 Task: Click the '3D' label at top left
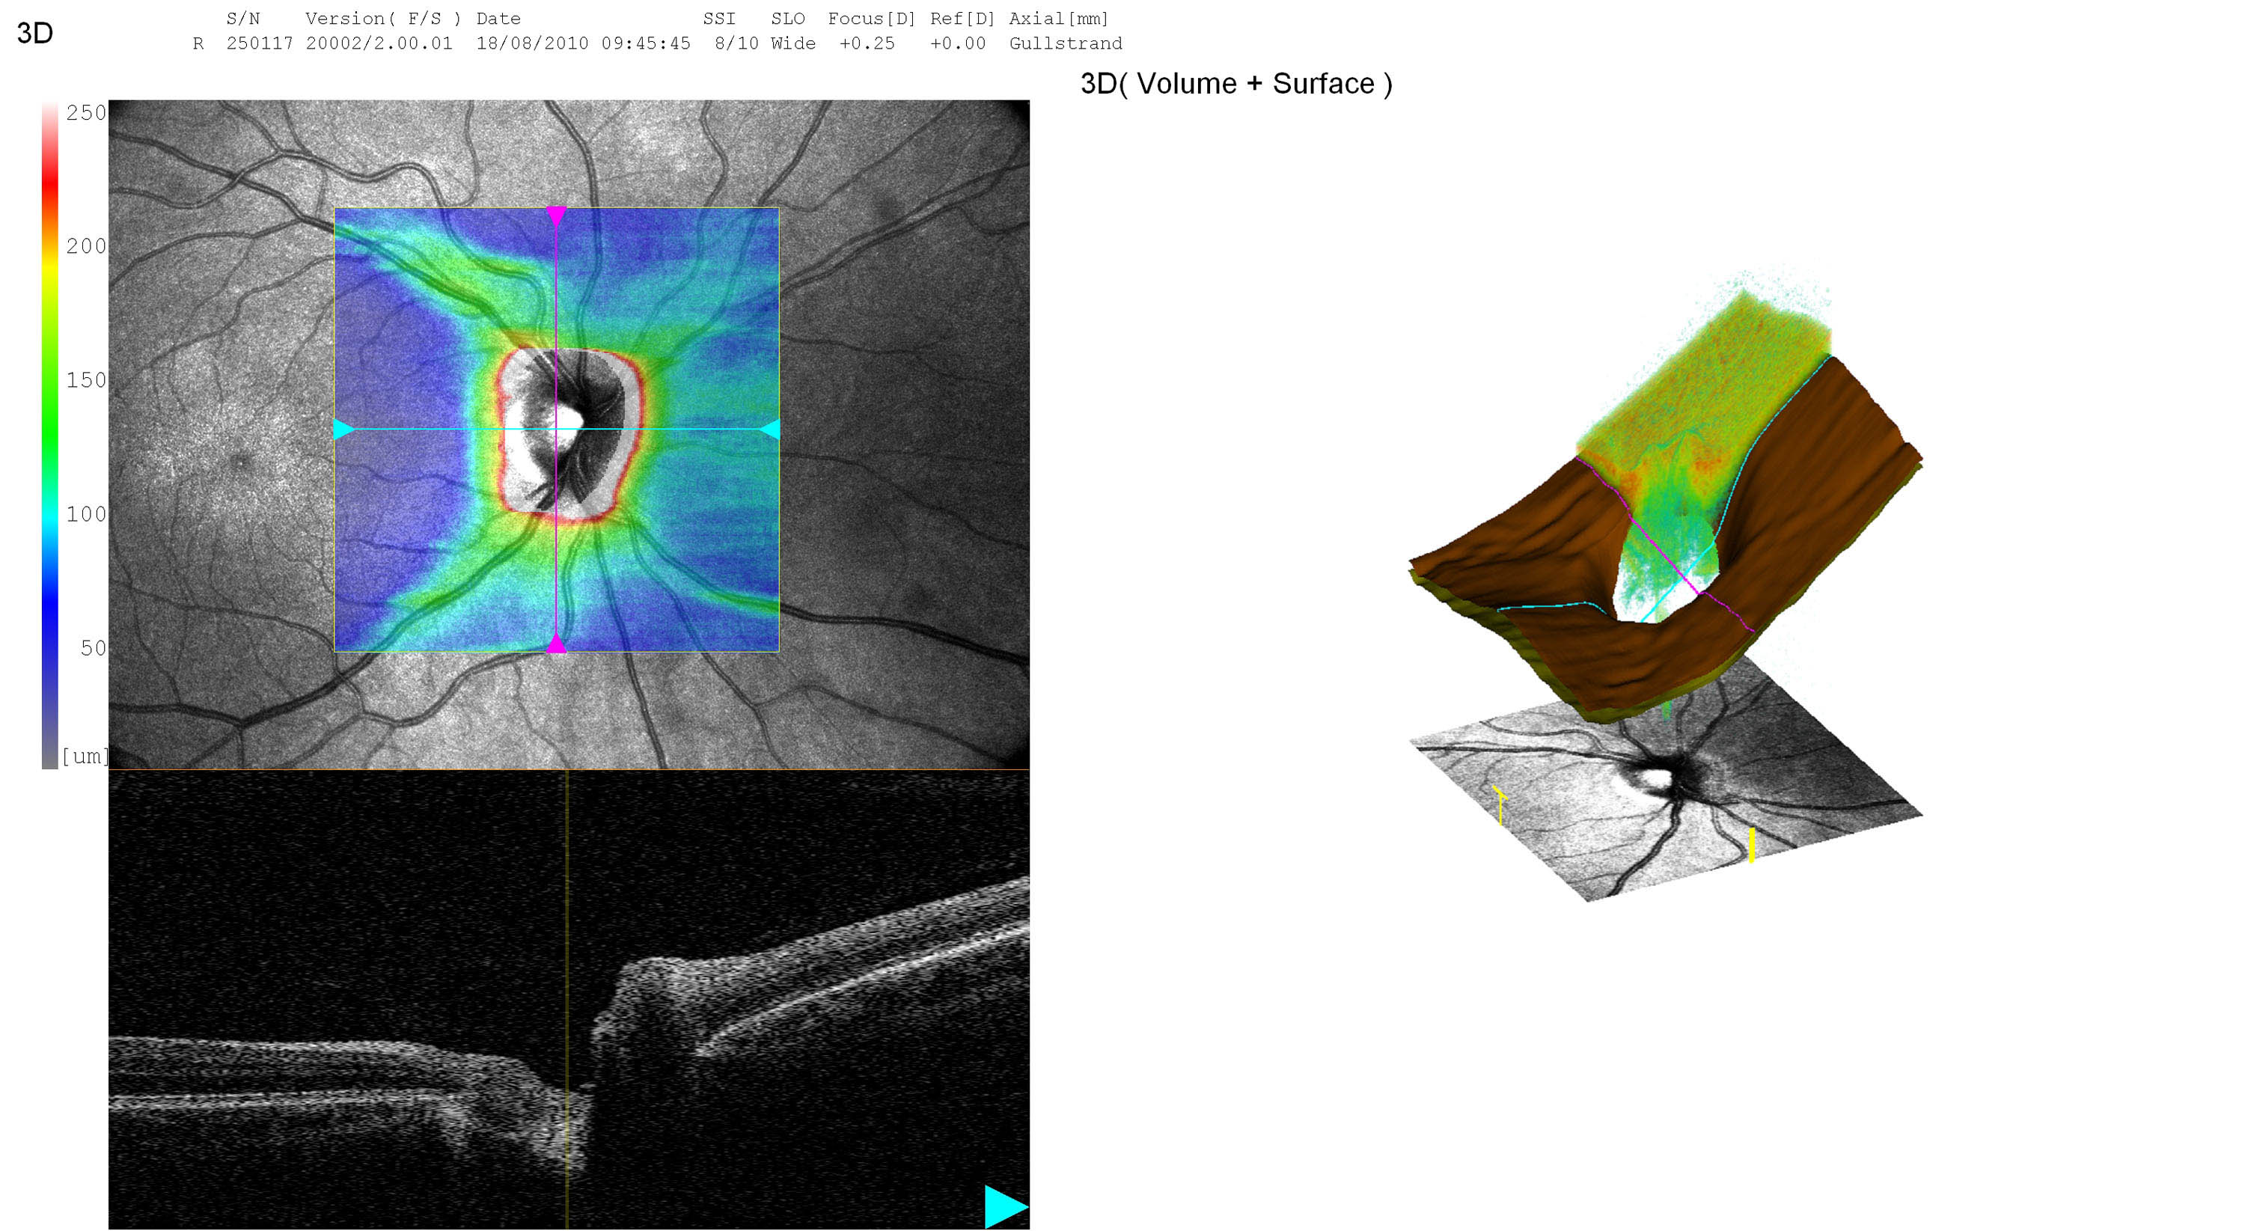[35, 33]
